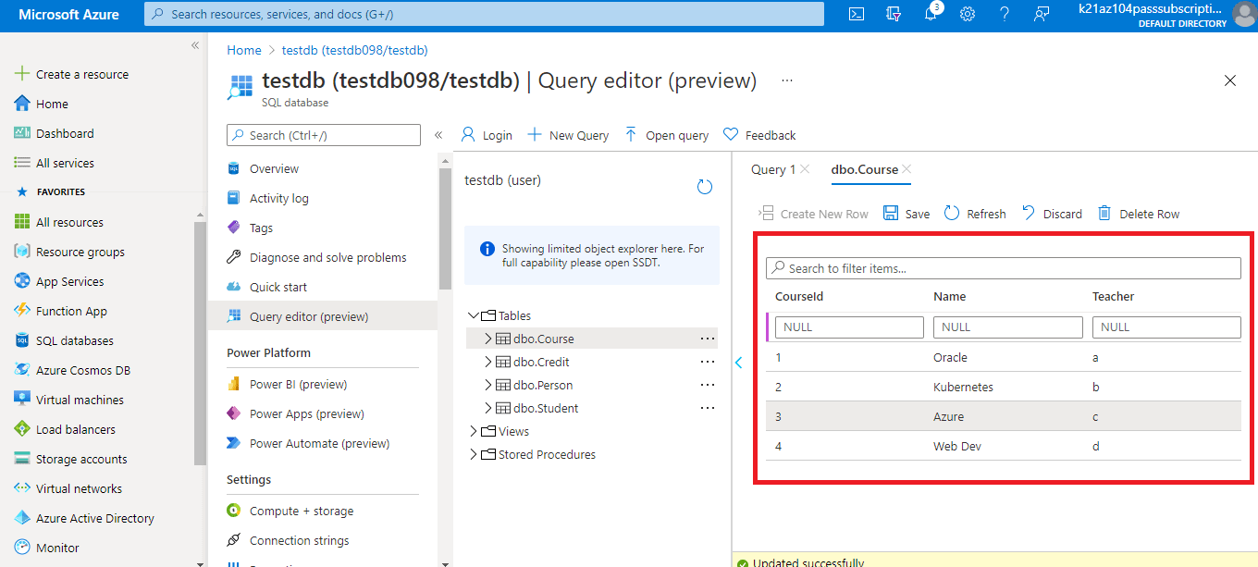Image resolution: width=1258 pixels, height=567 pixels.
Task: Open Connection strings in Settings
Action: tap(299, 540)
